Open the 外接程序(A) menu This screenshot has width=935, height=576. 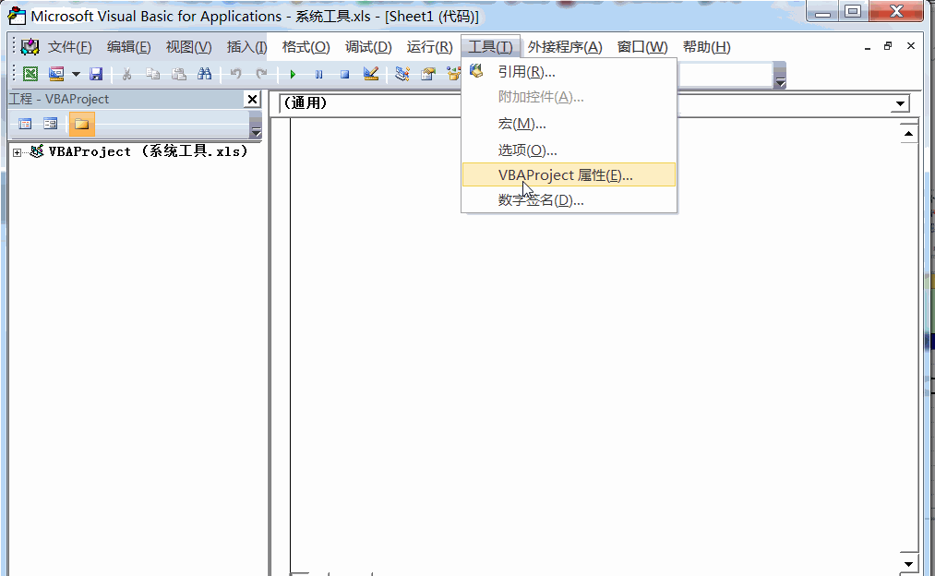click(x=565, y=47)
